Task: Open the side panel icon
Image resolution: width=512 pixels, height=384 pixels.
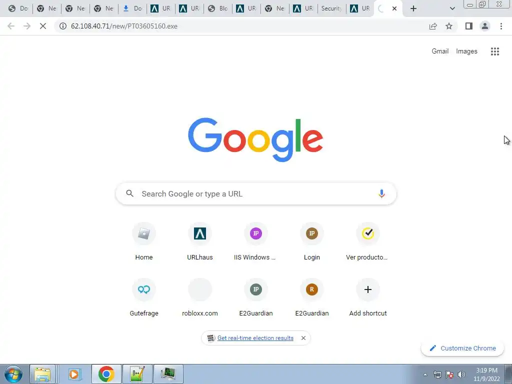Action: pyautogui.click(x=469, y=26)
